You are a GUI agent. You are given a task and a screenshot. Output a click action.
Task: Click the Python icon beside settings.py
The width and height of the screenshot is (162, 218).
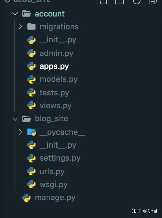click(x=32, y=158)
